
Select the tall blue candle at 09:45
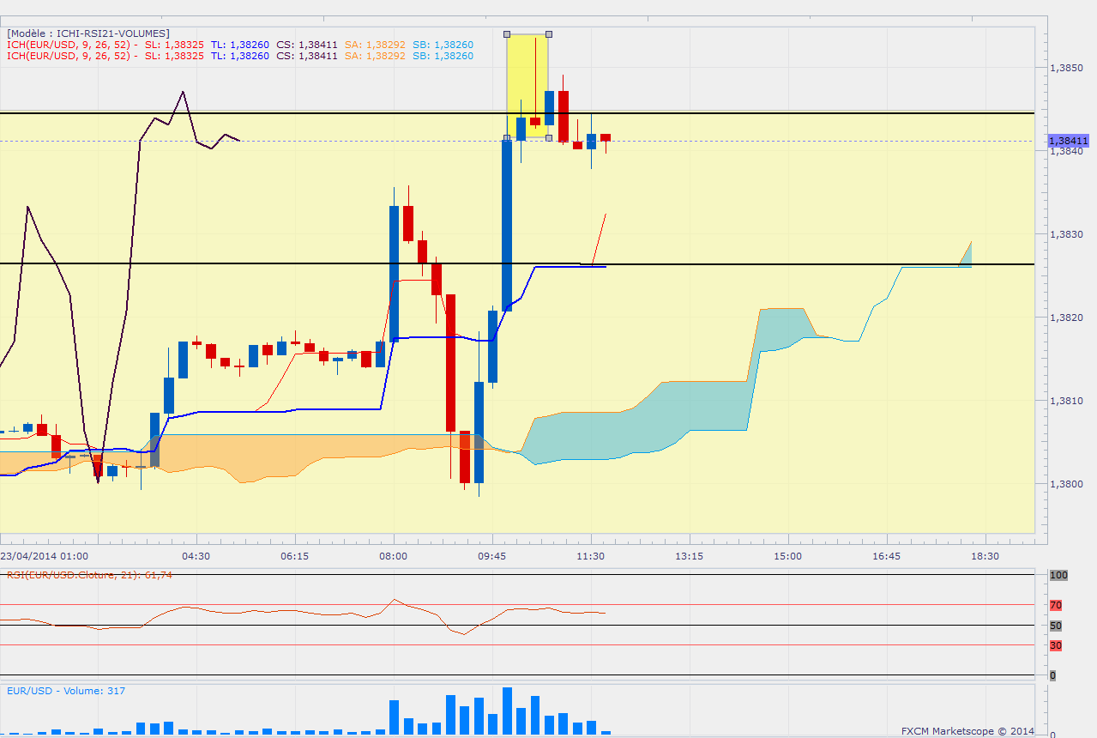[x=507, y=225]
